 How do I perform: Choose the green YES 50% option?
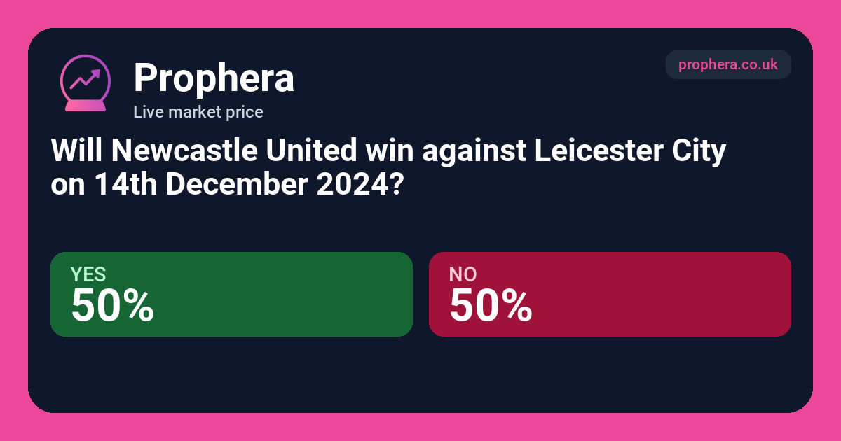point(231,294)
